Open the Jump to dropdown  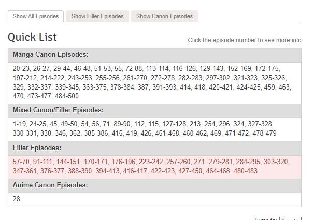click(290, 219)
